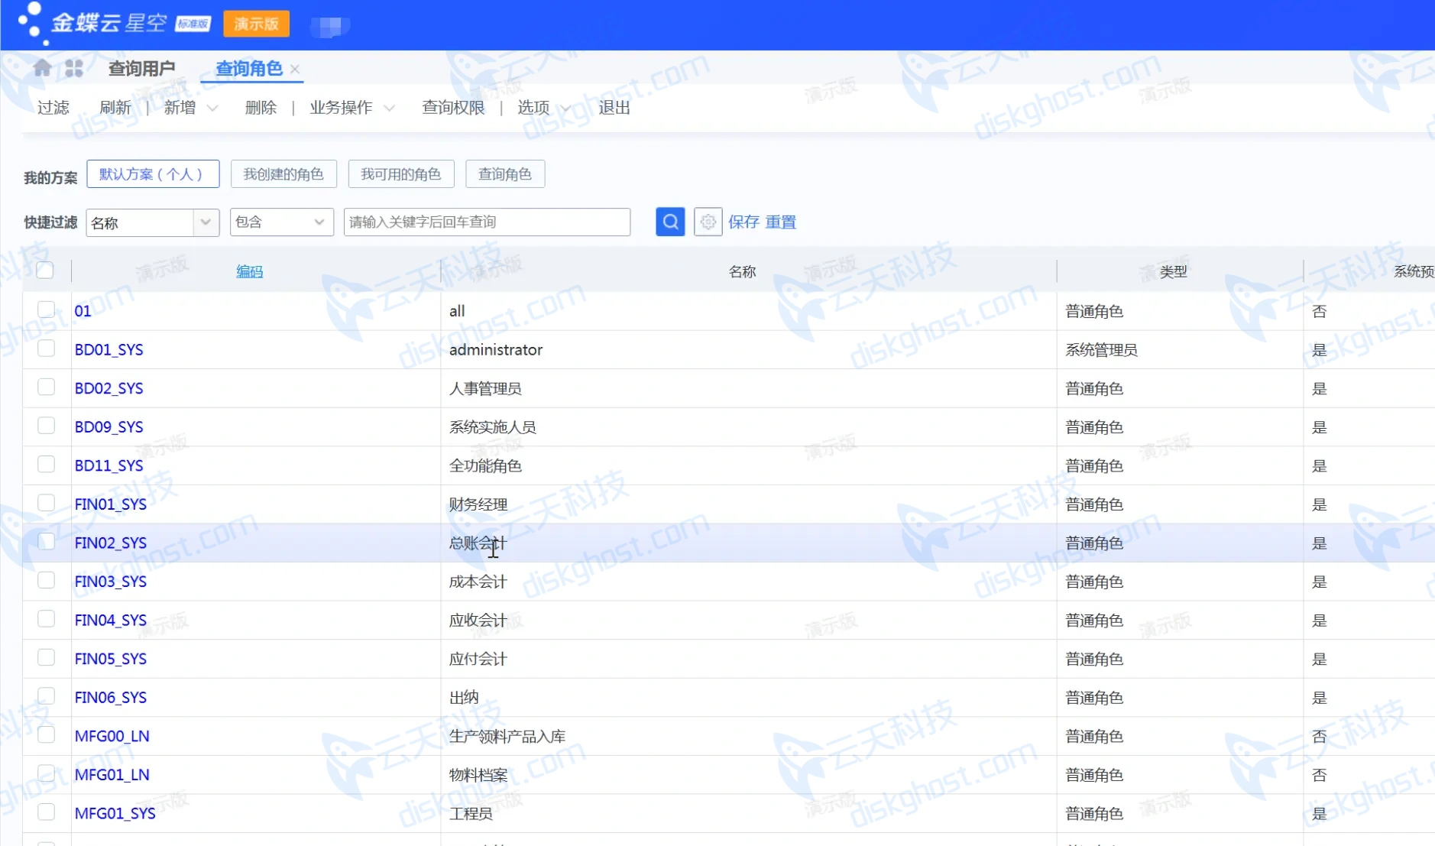This screenshot has height=846, width=1435.
Task: Open role BD01_SYS link
Action: click(109, 350)
